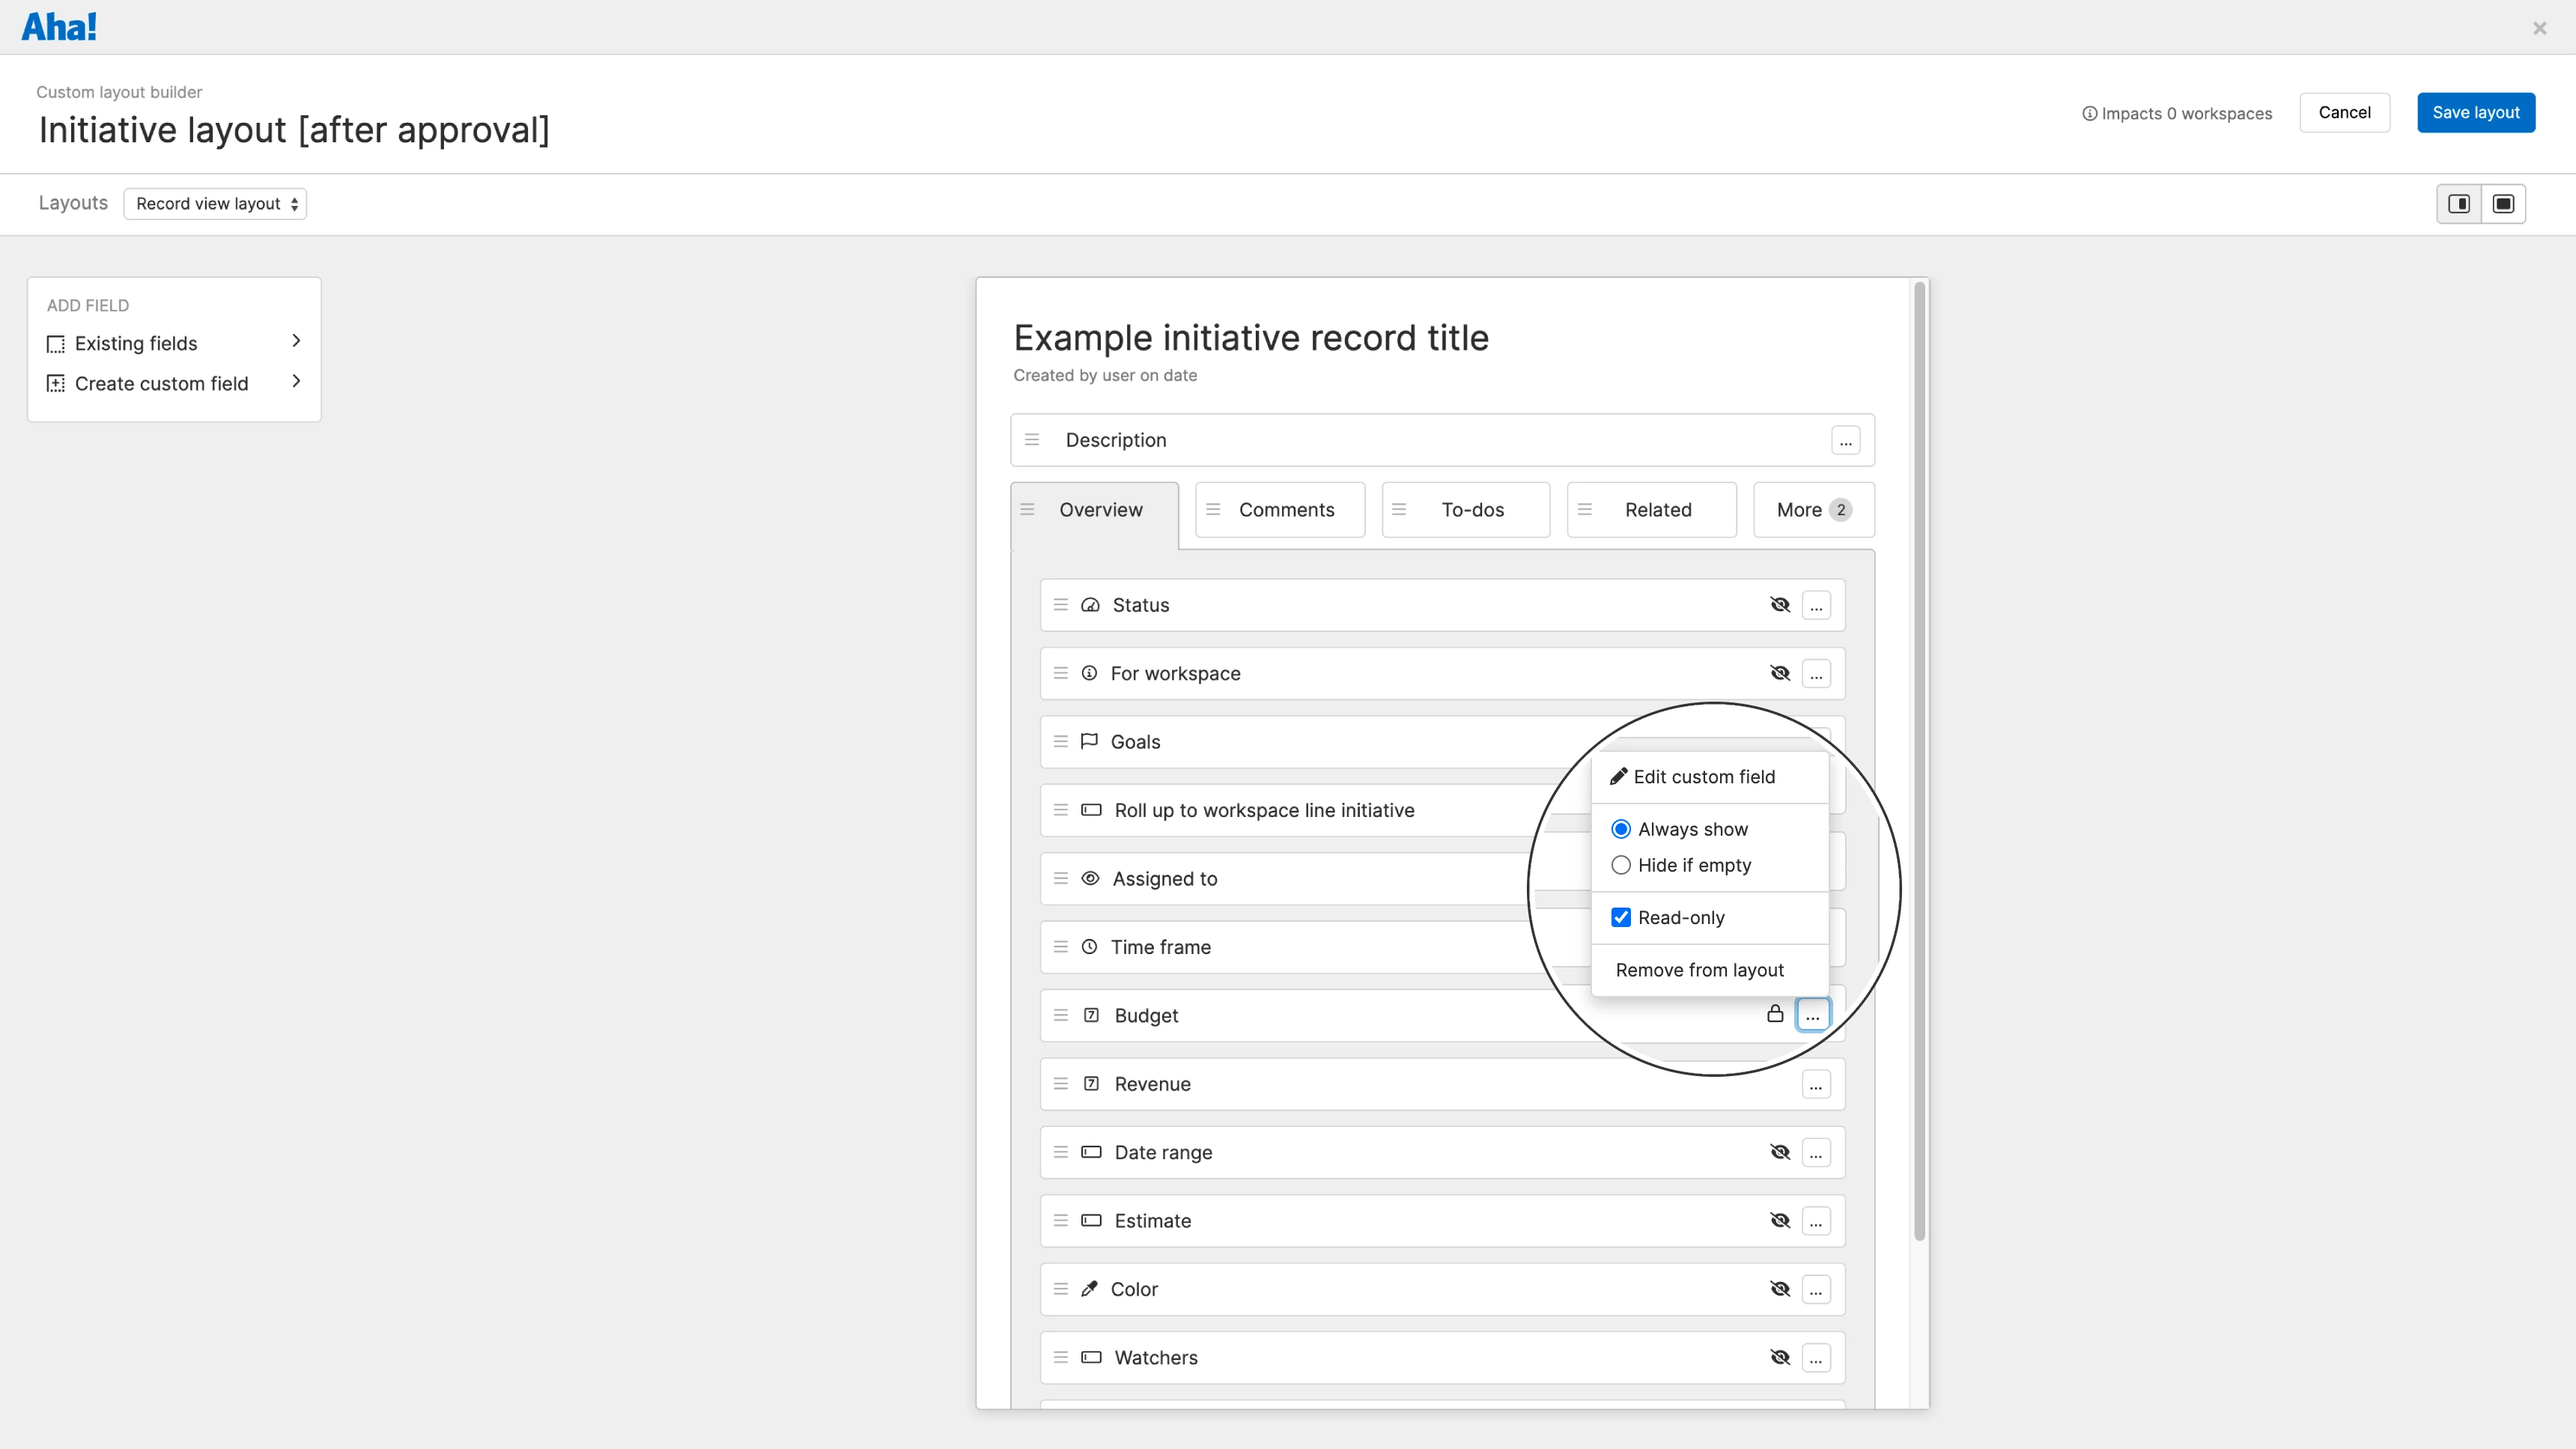Select the Hide if empty radio option

click(x=1621, y=865)
